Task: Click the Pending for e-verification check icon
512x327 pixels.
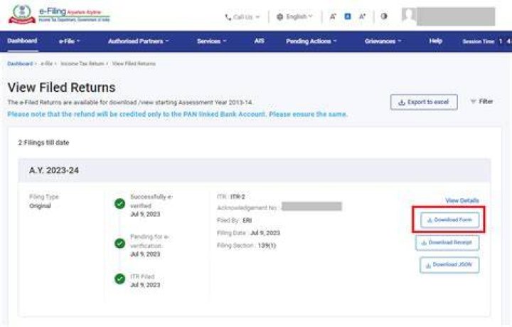Action: pos(120,243)
